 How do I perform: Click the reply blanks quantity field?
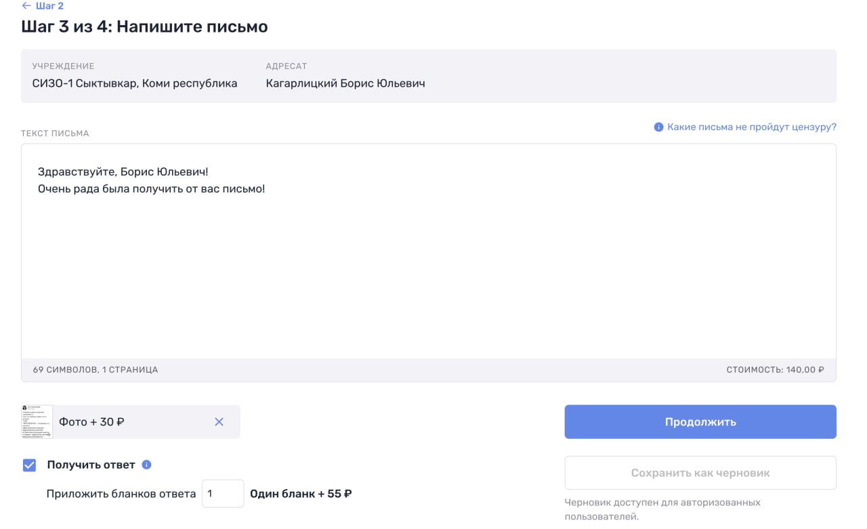[222, 494]
